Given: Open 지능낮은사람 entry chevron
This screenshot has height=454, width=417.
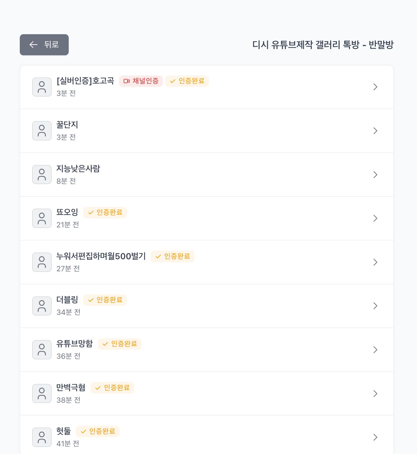Looking at the screenshot, I should [375, 175].
